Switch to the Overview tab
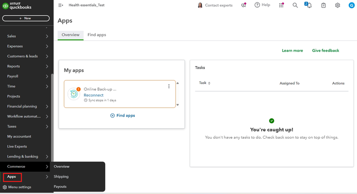 pos(70,35)
